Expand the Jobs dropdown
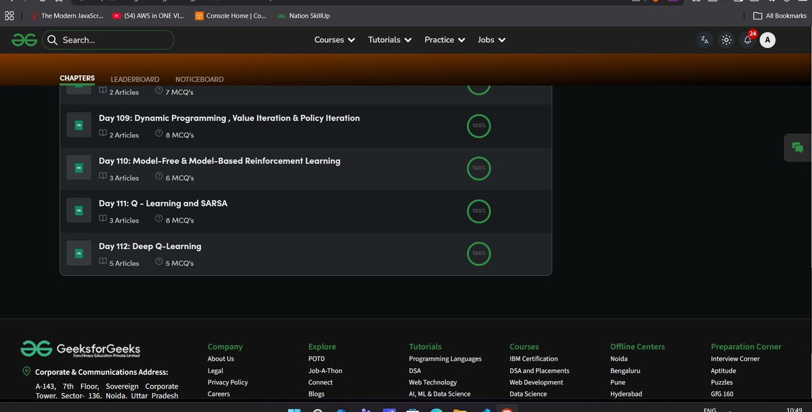This screenshot has height=412, width=812. (x=492, y=40)
